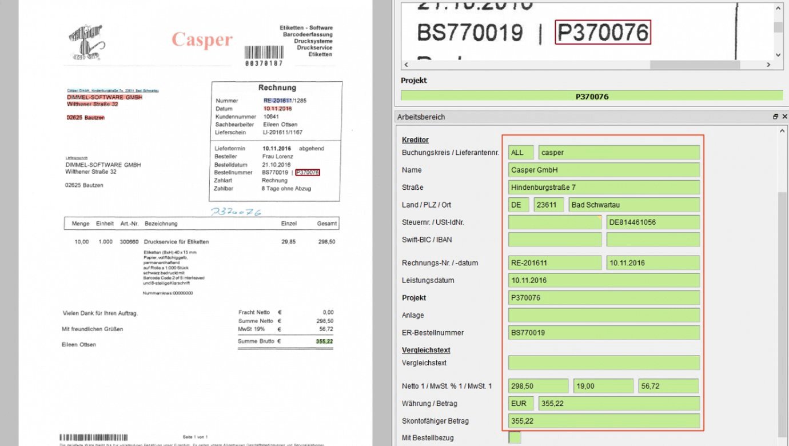Select the ER-Bestellnummer field BS770019

click(604, 333)
